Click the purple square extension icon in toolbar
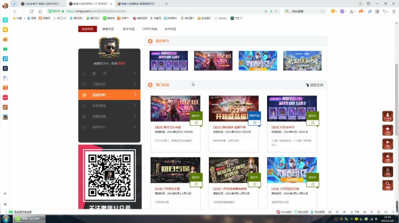 (342, 12)
